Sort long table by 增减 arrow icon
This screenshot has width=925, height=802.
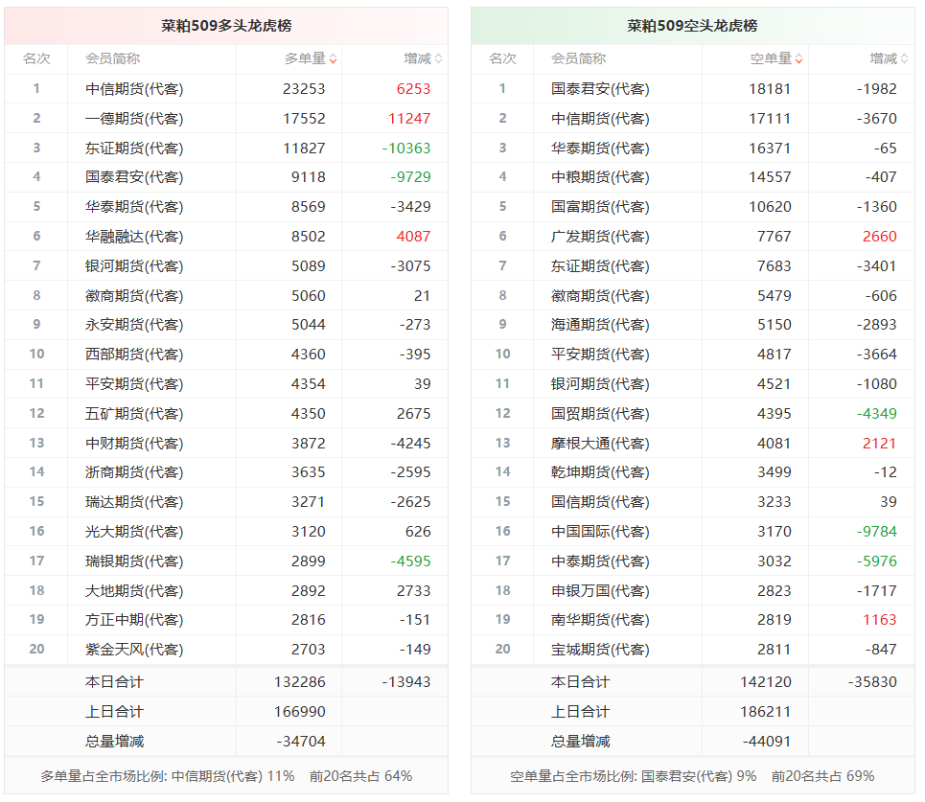(438, 59)
